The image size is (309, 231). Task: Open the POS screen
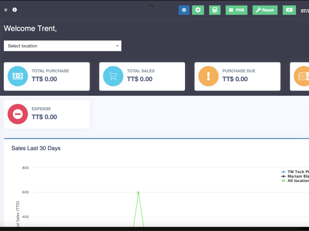click(x=236, y=10)
